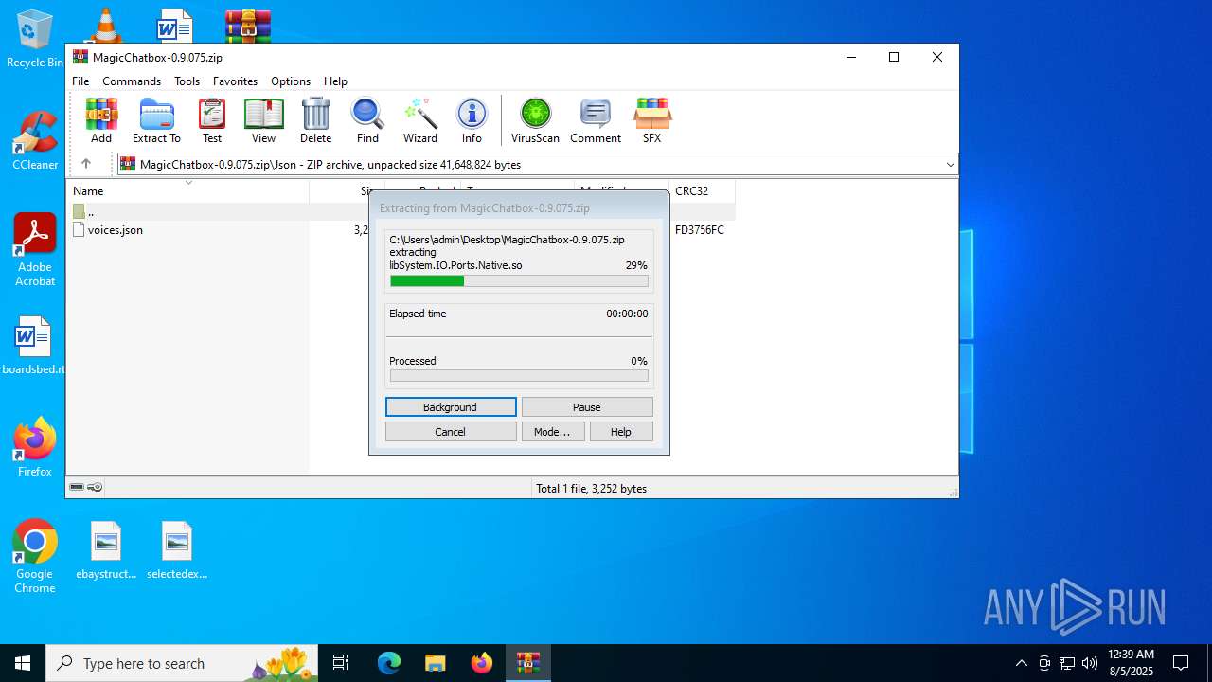Click the Processed total progress bar
This screenshot has width=1212, height=682.
[519, 376]
